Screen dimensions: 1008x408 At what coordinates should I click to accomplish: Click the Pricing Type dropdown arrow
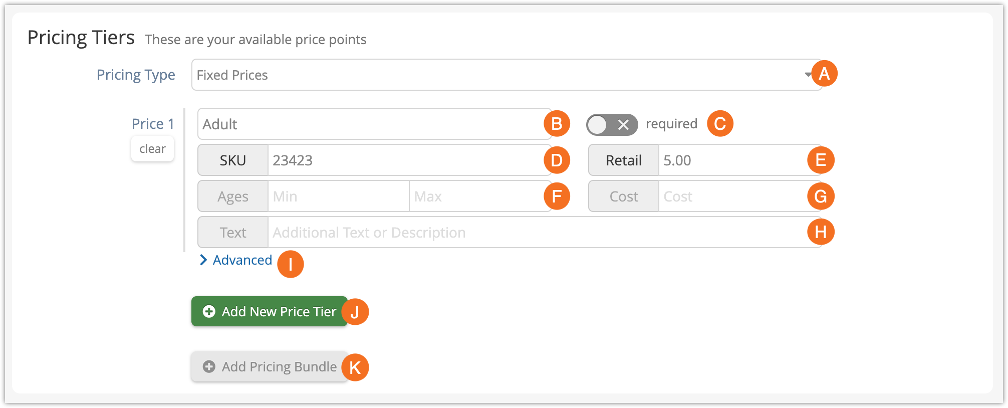(808, 75)
